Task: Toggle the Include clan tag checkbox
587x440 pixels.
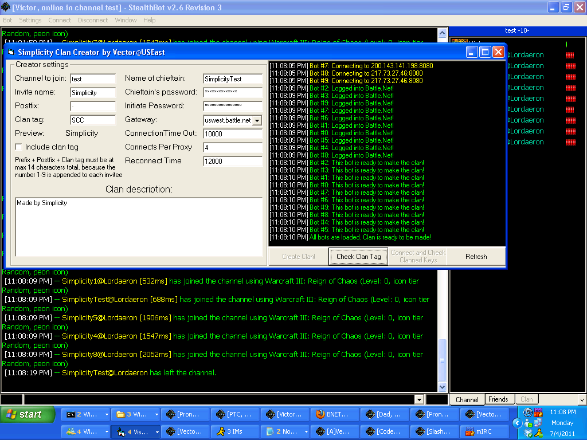Action: pos(18,147)
